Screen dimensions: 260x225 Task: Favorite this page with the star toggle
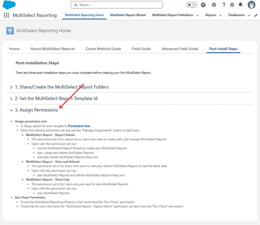pyautogui.click(x=189, y=4)
